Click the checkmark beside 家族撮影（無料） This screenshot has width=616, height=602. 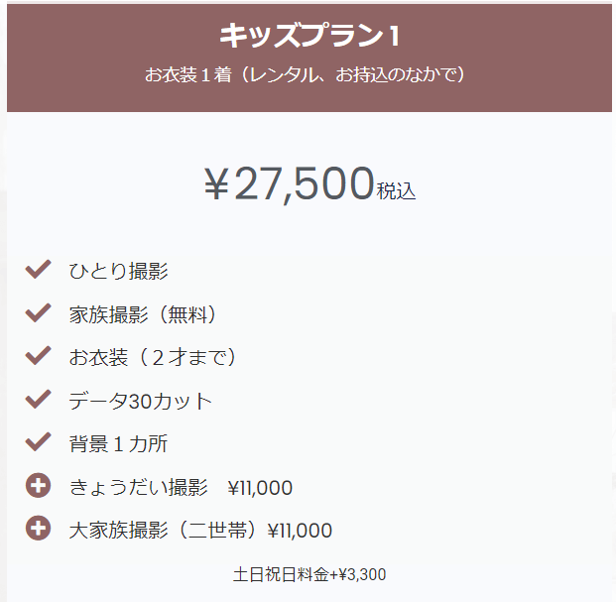(x=38, y=313)
